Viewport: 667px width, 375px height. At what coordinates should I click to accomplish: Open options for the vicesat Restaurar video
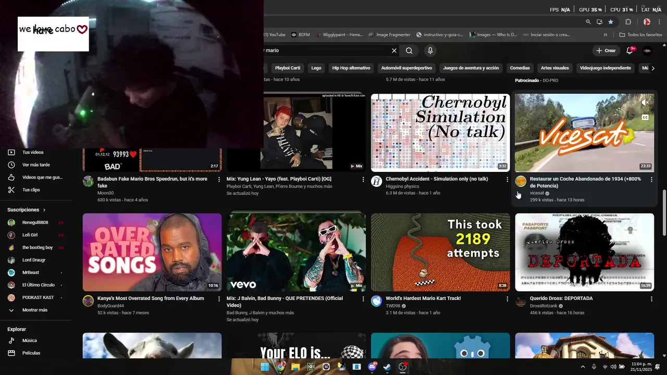(x=651, y=179)
